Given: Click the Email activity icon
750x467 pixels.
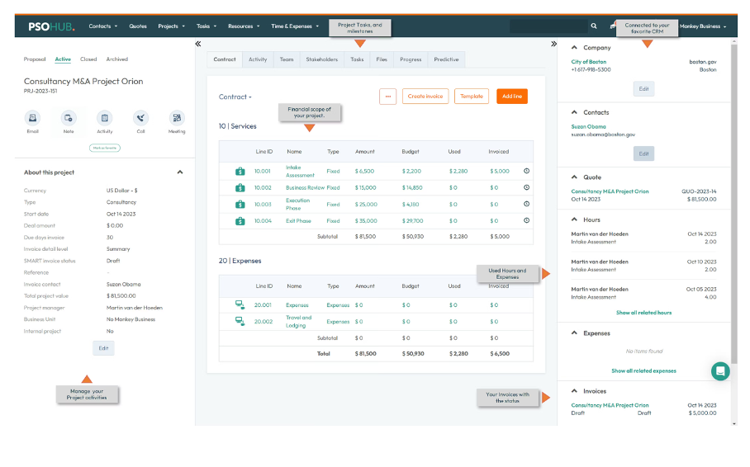Looking at the screenshot, I should click(x=32, y=118).
